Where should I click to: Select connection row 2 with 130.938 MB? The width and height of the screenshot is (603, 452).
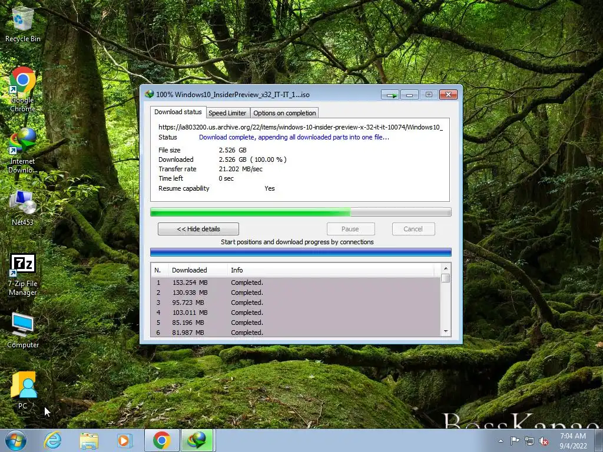tap(296, 293)
